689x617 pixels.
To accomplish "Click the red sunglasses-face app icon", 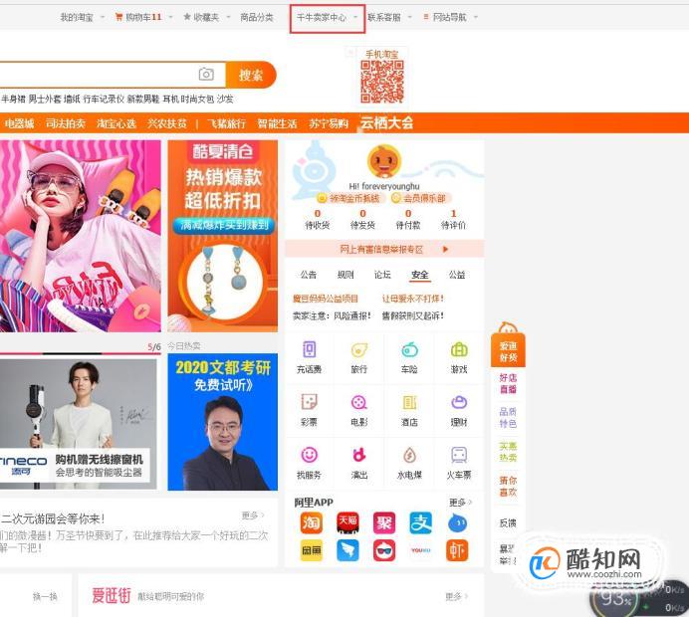I will tap(384, 550).
